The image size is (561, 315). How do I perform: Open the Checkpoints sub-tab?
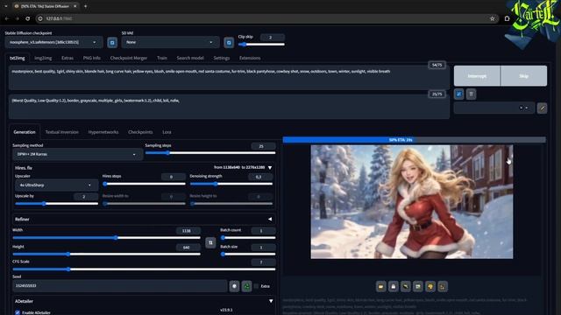(140, 132)
